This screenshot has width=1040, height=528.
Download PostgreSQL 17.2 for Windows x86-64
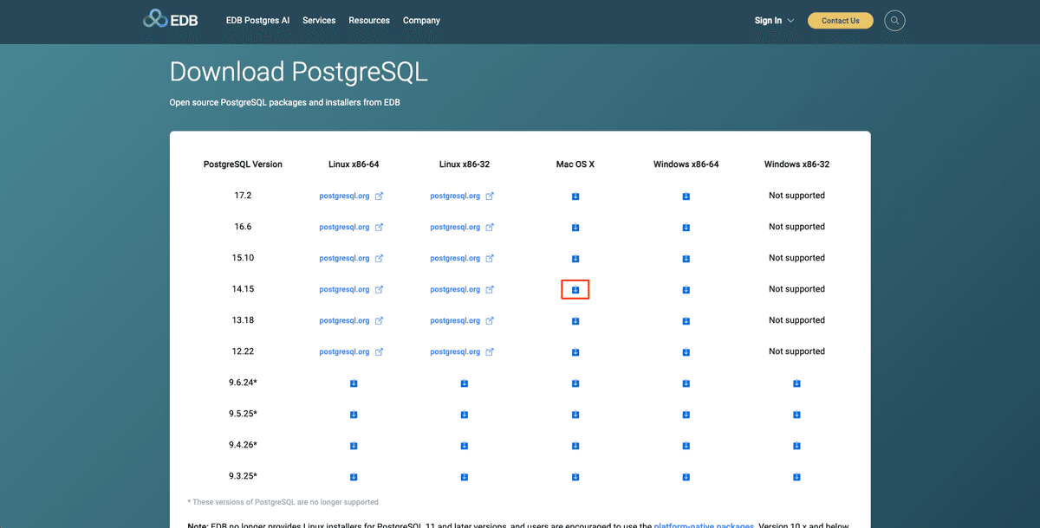[x=686, y=196]
